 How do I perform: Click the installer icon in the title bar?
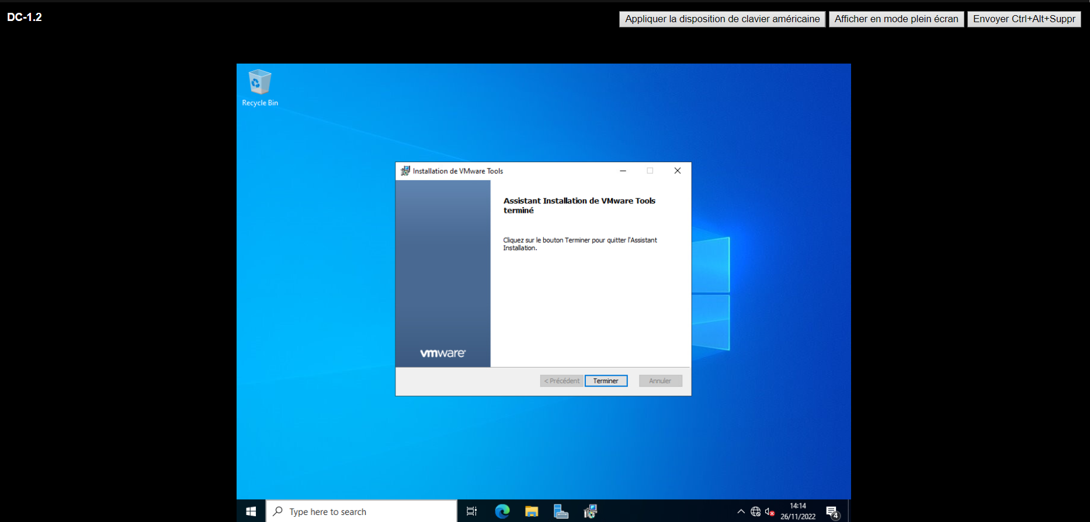(405, 171)
